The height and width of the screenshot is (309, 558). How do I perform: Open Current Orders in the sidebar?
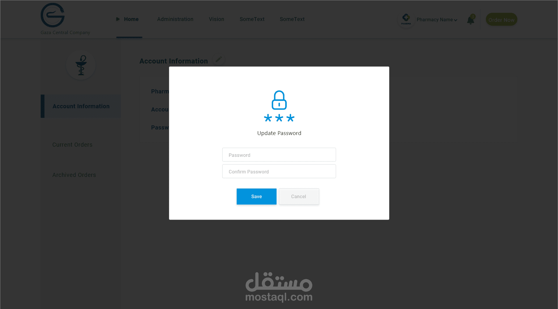[72, 145]
